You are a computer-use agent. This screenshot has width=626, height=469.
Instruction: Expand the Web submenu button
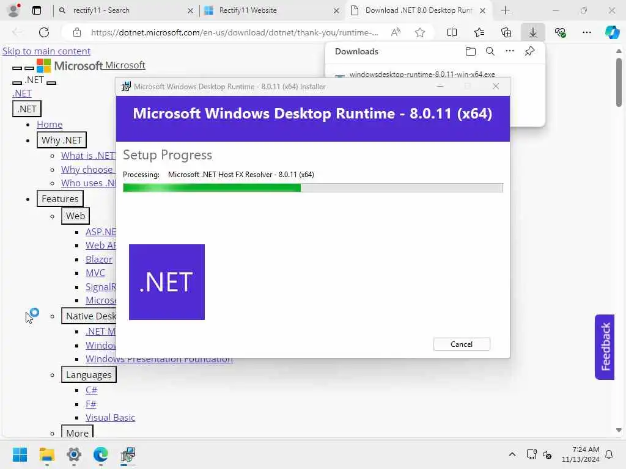click(75, 216)
